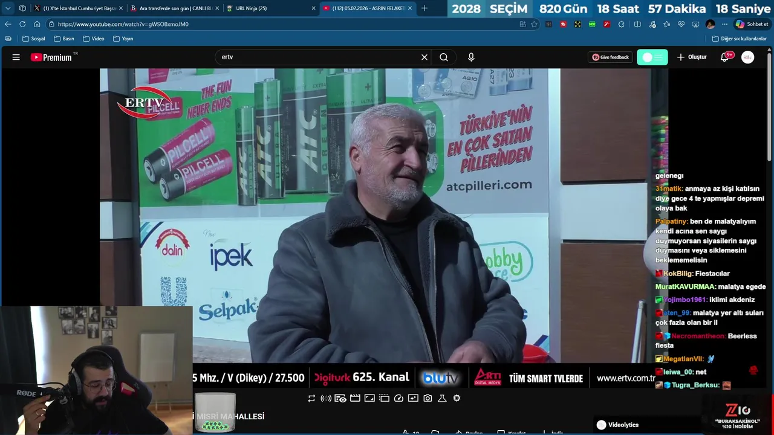Open browser split screen icon
Image resolution: width=774 pixels, height=435 pixels.
click(x=637, y=24)
